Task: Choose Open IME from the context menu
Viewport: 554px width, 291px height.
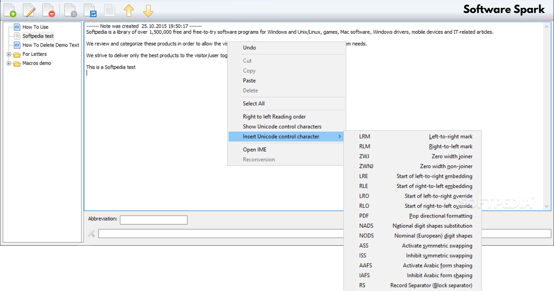Action: pyautogui.click(x=286, y=150)
